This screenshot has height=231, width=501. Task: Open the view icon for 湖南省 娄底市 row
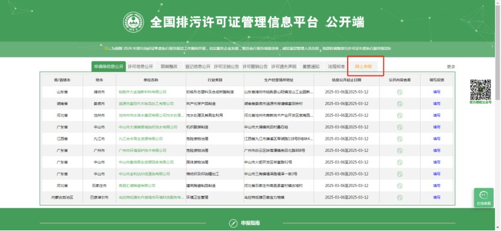pos(400,104)
